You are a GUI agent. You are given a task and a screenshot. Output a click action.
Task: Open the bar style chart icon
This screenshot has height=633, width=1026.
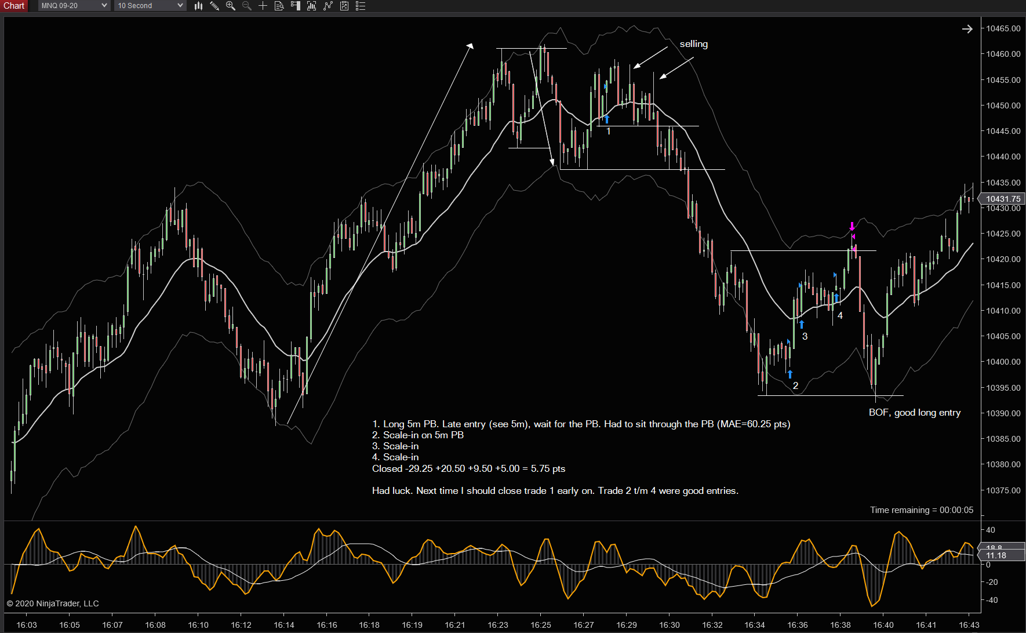[x=198, y=6]
